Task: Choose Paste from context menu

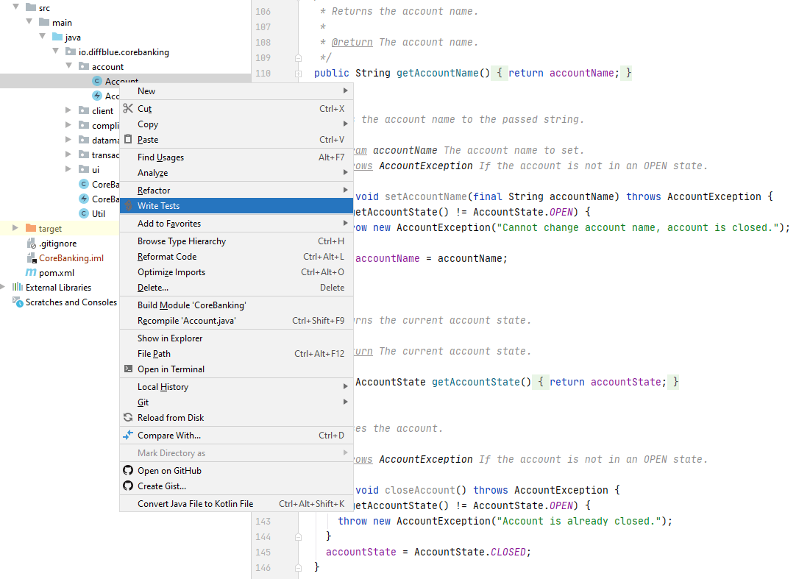Action: coord(237,140)
